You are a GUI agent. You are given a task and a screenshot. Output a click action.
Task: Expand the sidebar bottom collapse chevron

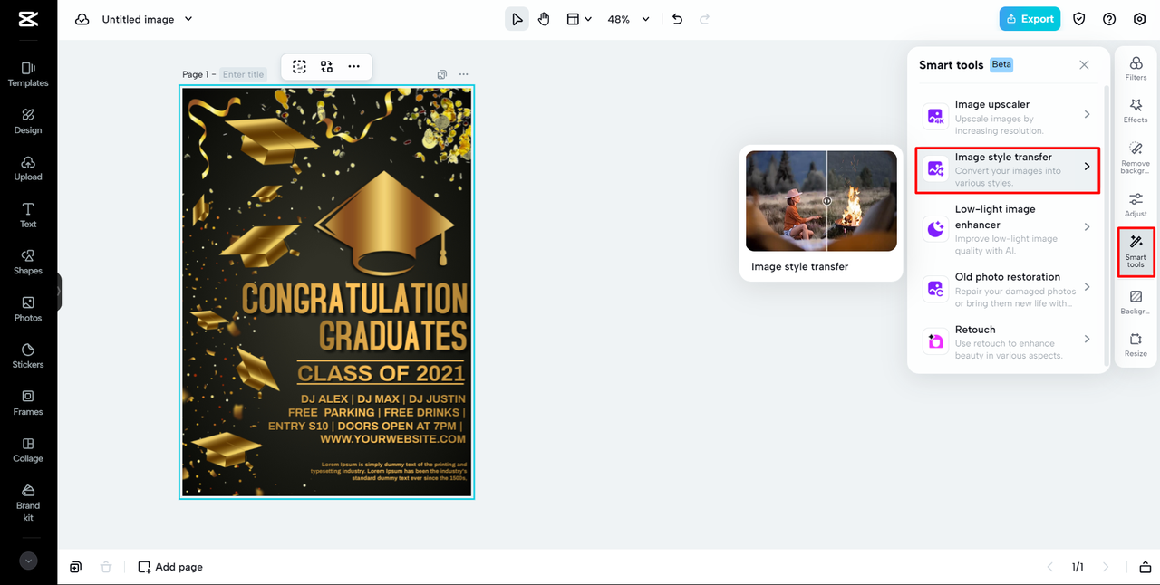click(28, 561)
